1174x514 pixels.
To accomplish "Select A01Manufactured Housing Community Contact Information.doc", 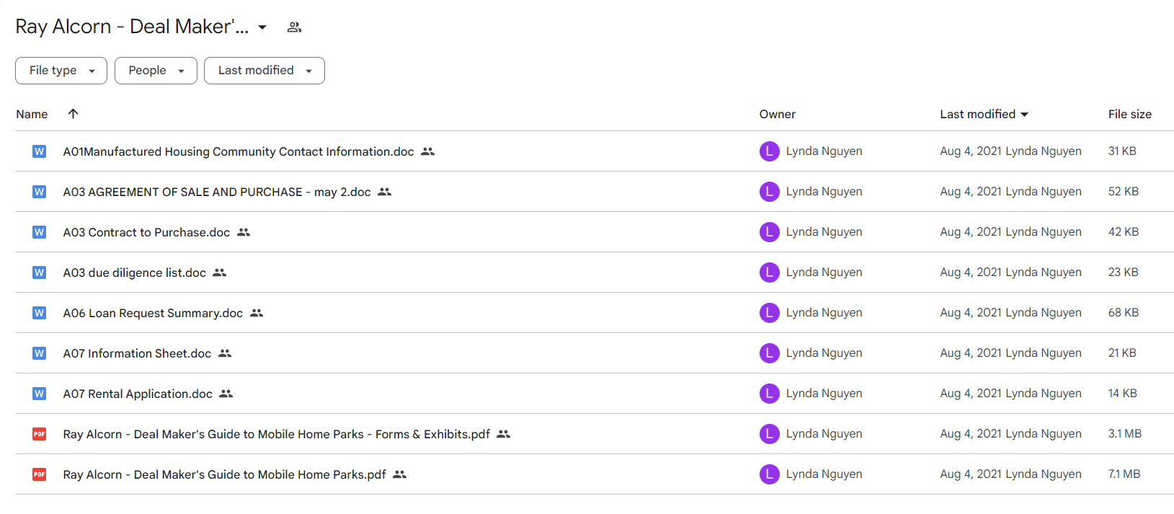I will pyautogui.click(x=239, y=151).
